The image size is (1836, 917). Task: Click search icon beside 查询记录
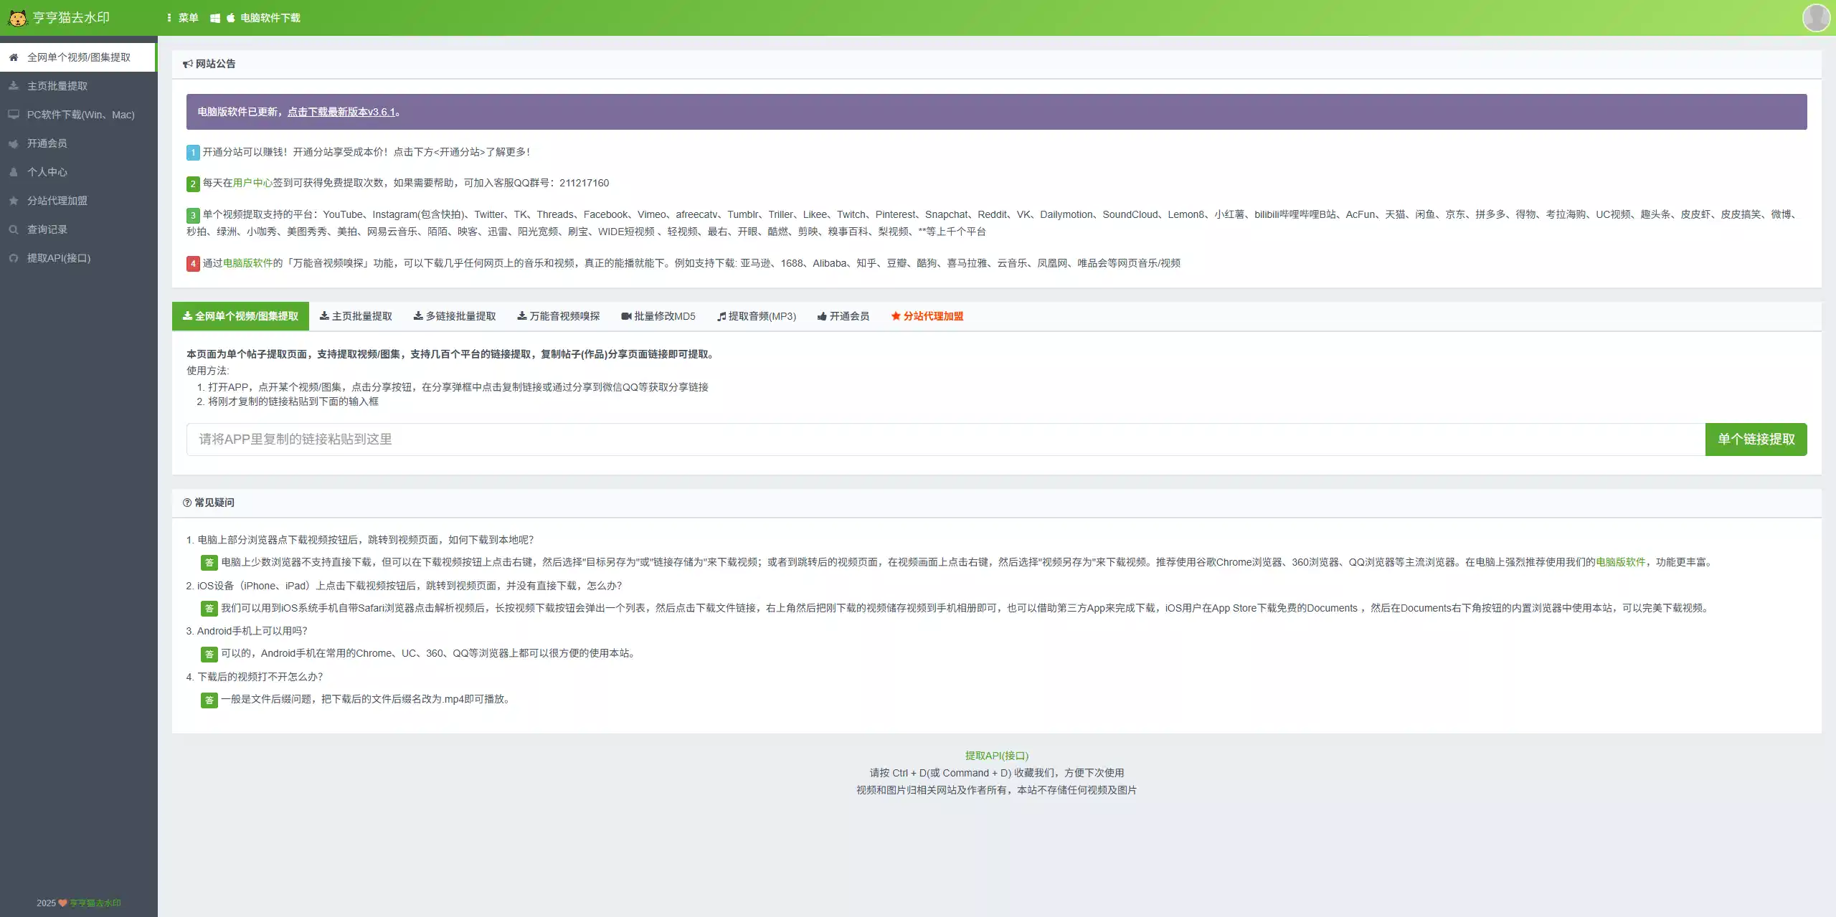tap(14, 229)
